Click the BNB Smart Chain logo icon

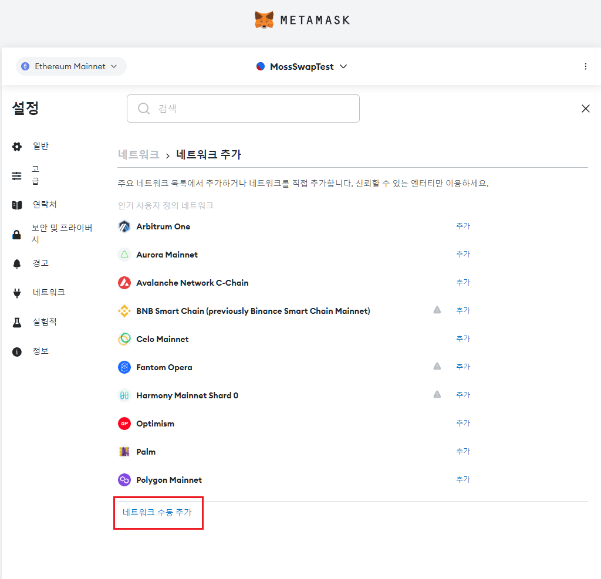124,311
